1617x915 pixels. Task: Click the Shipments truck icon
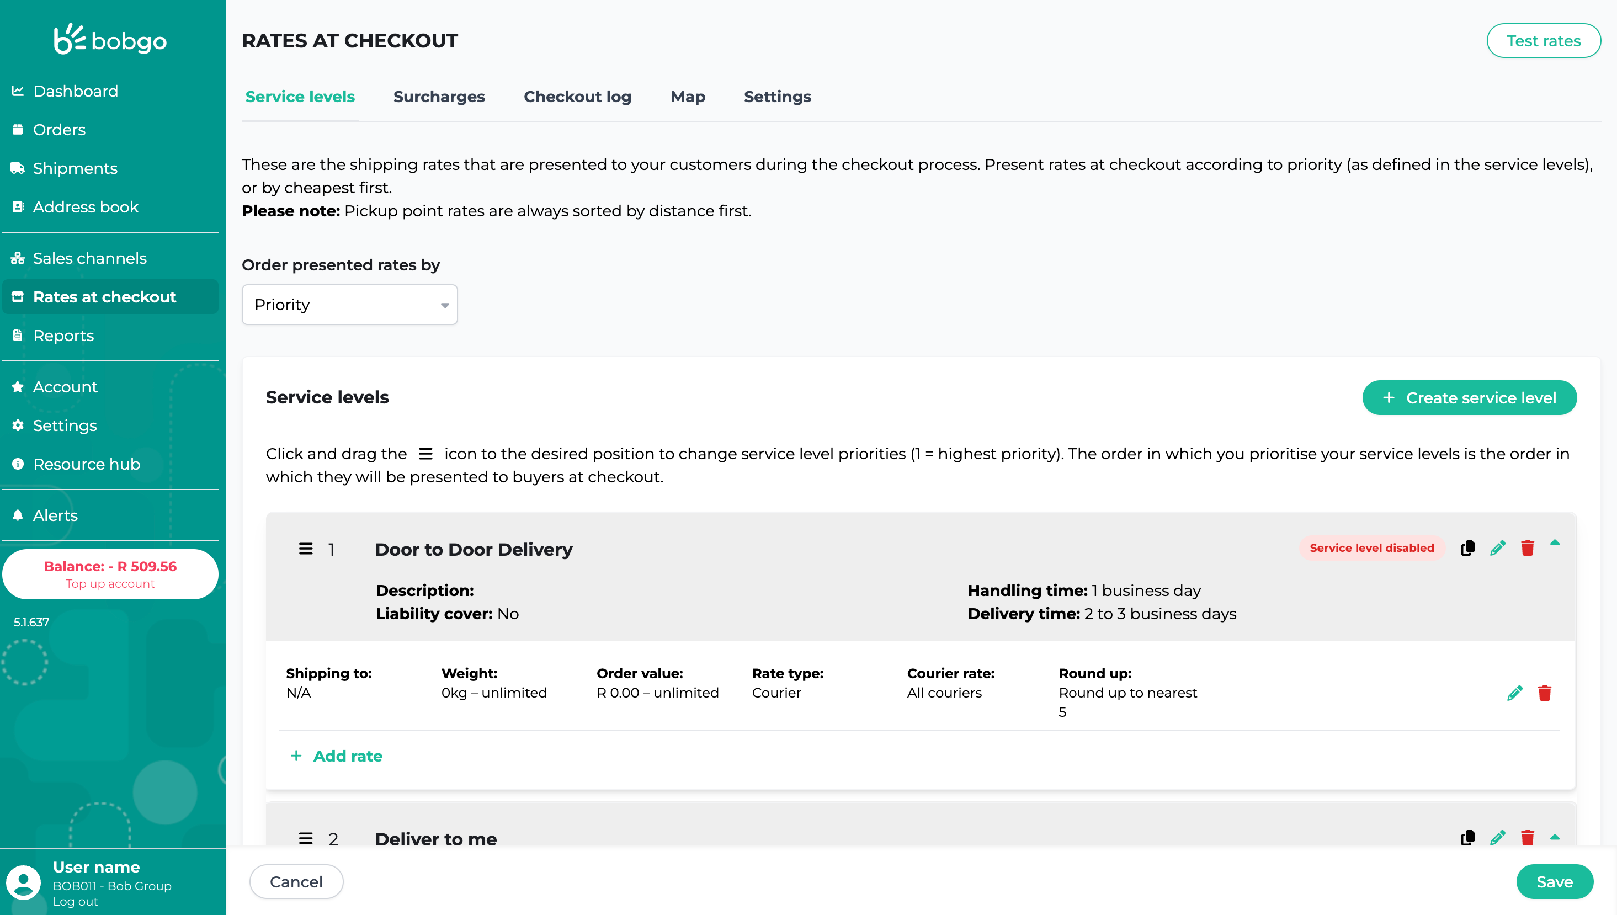(18, 168)
